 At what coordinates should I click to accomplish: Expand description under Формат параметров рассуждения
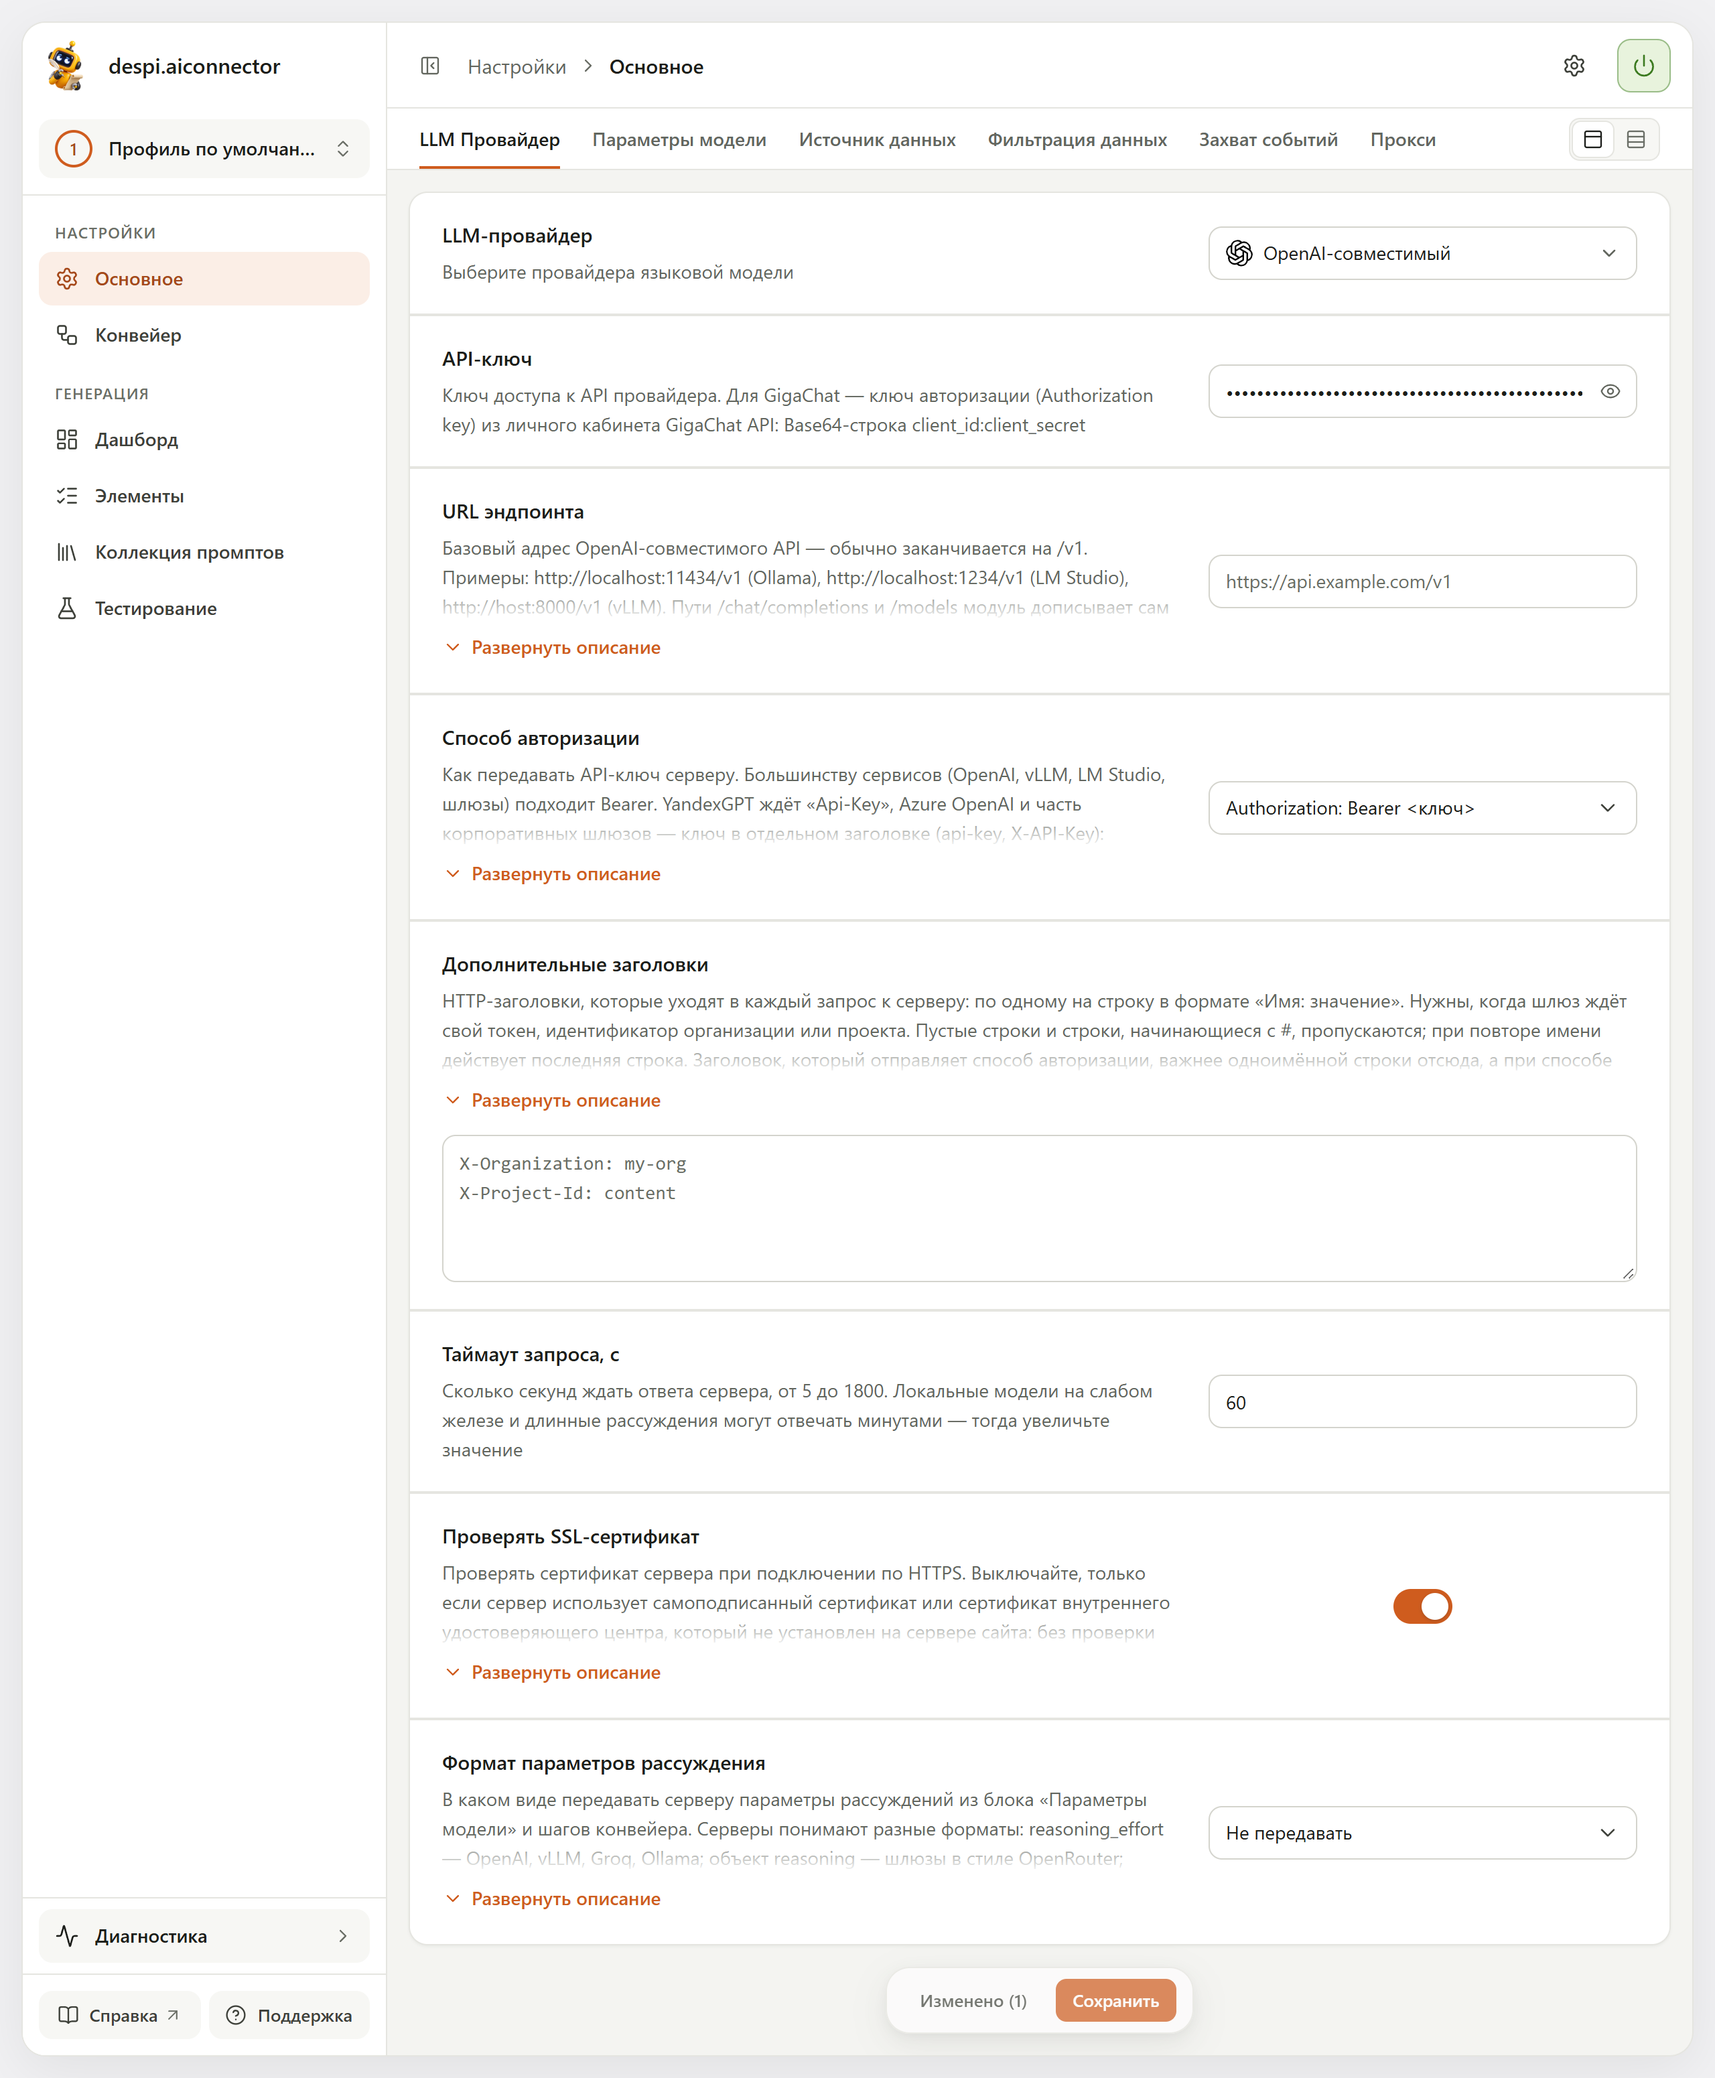tap(553, 1898)
